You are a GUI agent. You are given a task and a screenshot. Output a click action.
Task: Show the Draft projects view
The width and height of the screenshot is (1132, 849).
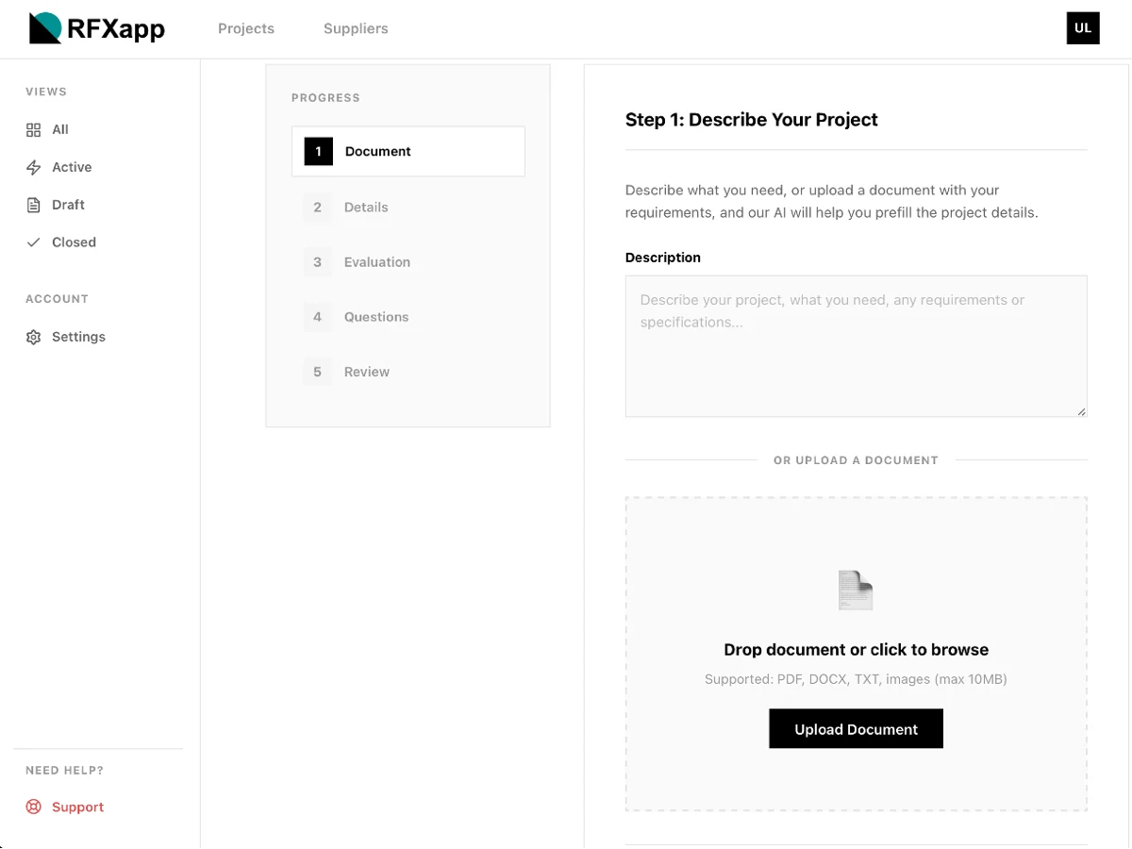point(68,205)
